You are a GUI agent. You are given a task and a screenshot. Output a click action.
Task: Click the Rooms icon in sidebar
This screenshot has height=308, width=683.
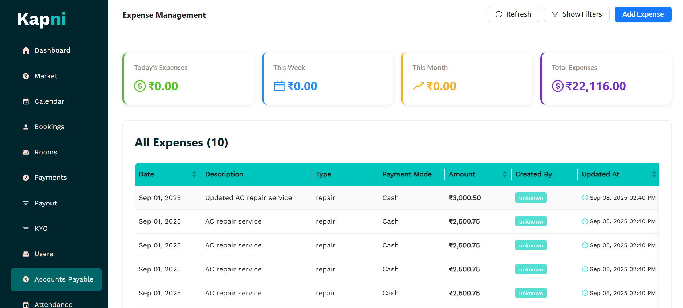pyautogui.click(x=26, y=153)
